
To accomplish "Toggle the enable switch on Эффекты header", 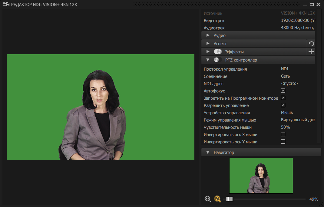I will point(218,52).
